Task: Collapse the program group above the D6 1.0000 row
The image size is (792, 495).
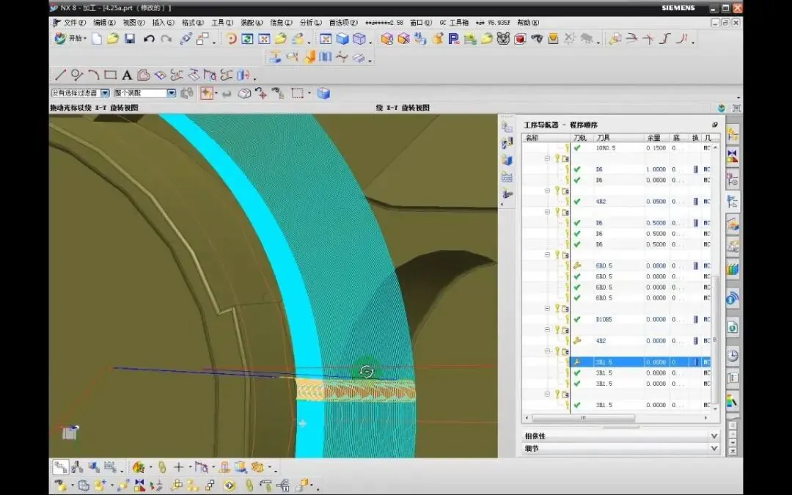Action: click(x=547, y=158)
